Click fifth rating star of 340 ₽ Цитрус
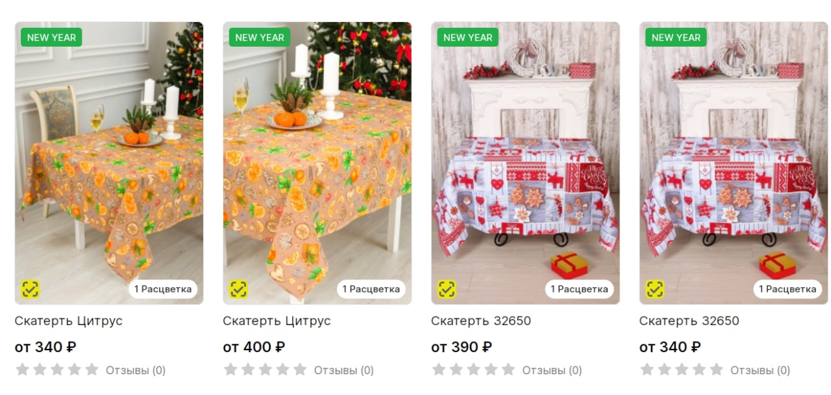The width and height of the screenshot is (831, 395). (x=92, y=370)
